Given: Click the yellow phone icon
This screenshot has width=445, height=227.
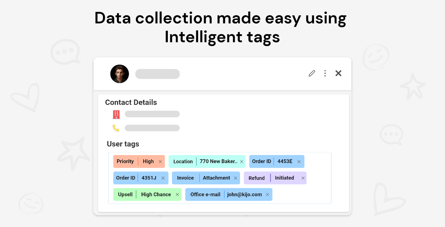Looking at the screenshot, I should [116, 128].
